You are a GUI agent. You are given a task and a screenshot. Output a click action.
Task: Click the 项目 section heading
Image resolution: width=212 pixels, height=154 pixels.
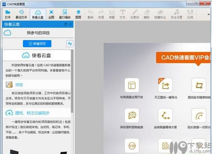coord(19,85)
